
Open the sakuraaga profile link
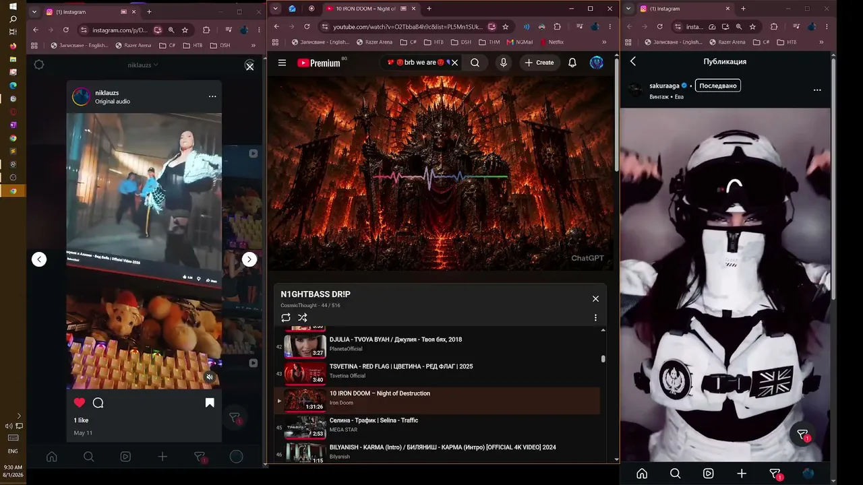tap(664, 86)
